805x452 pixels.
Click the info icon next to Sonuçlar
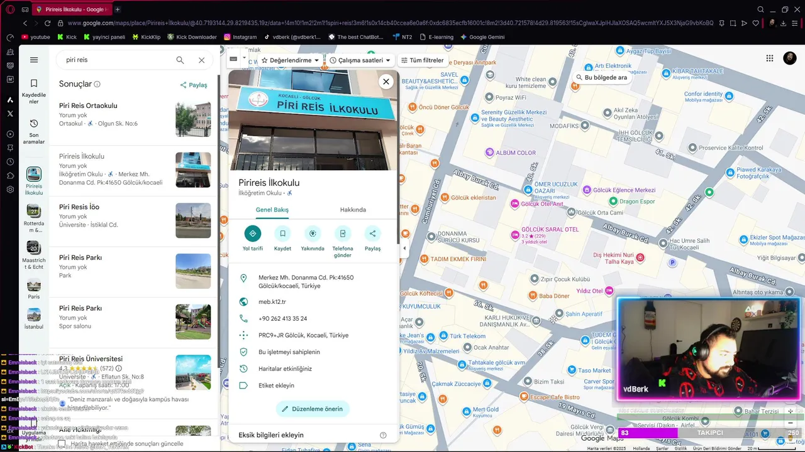[x=97, y=84]
